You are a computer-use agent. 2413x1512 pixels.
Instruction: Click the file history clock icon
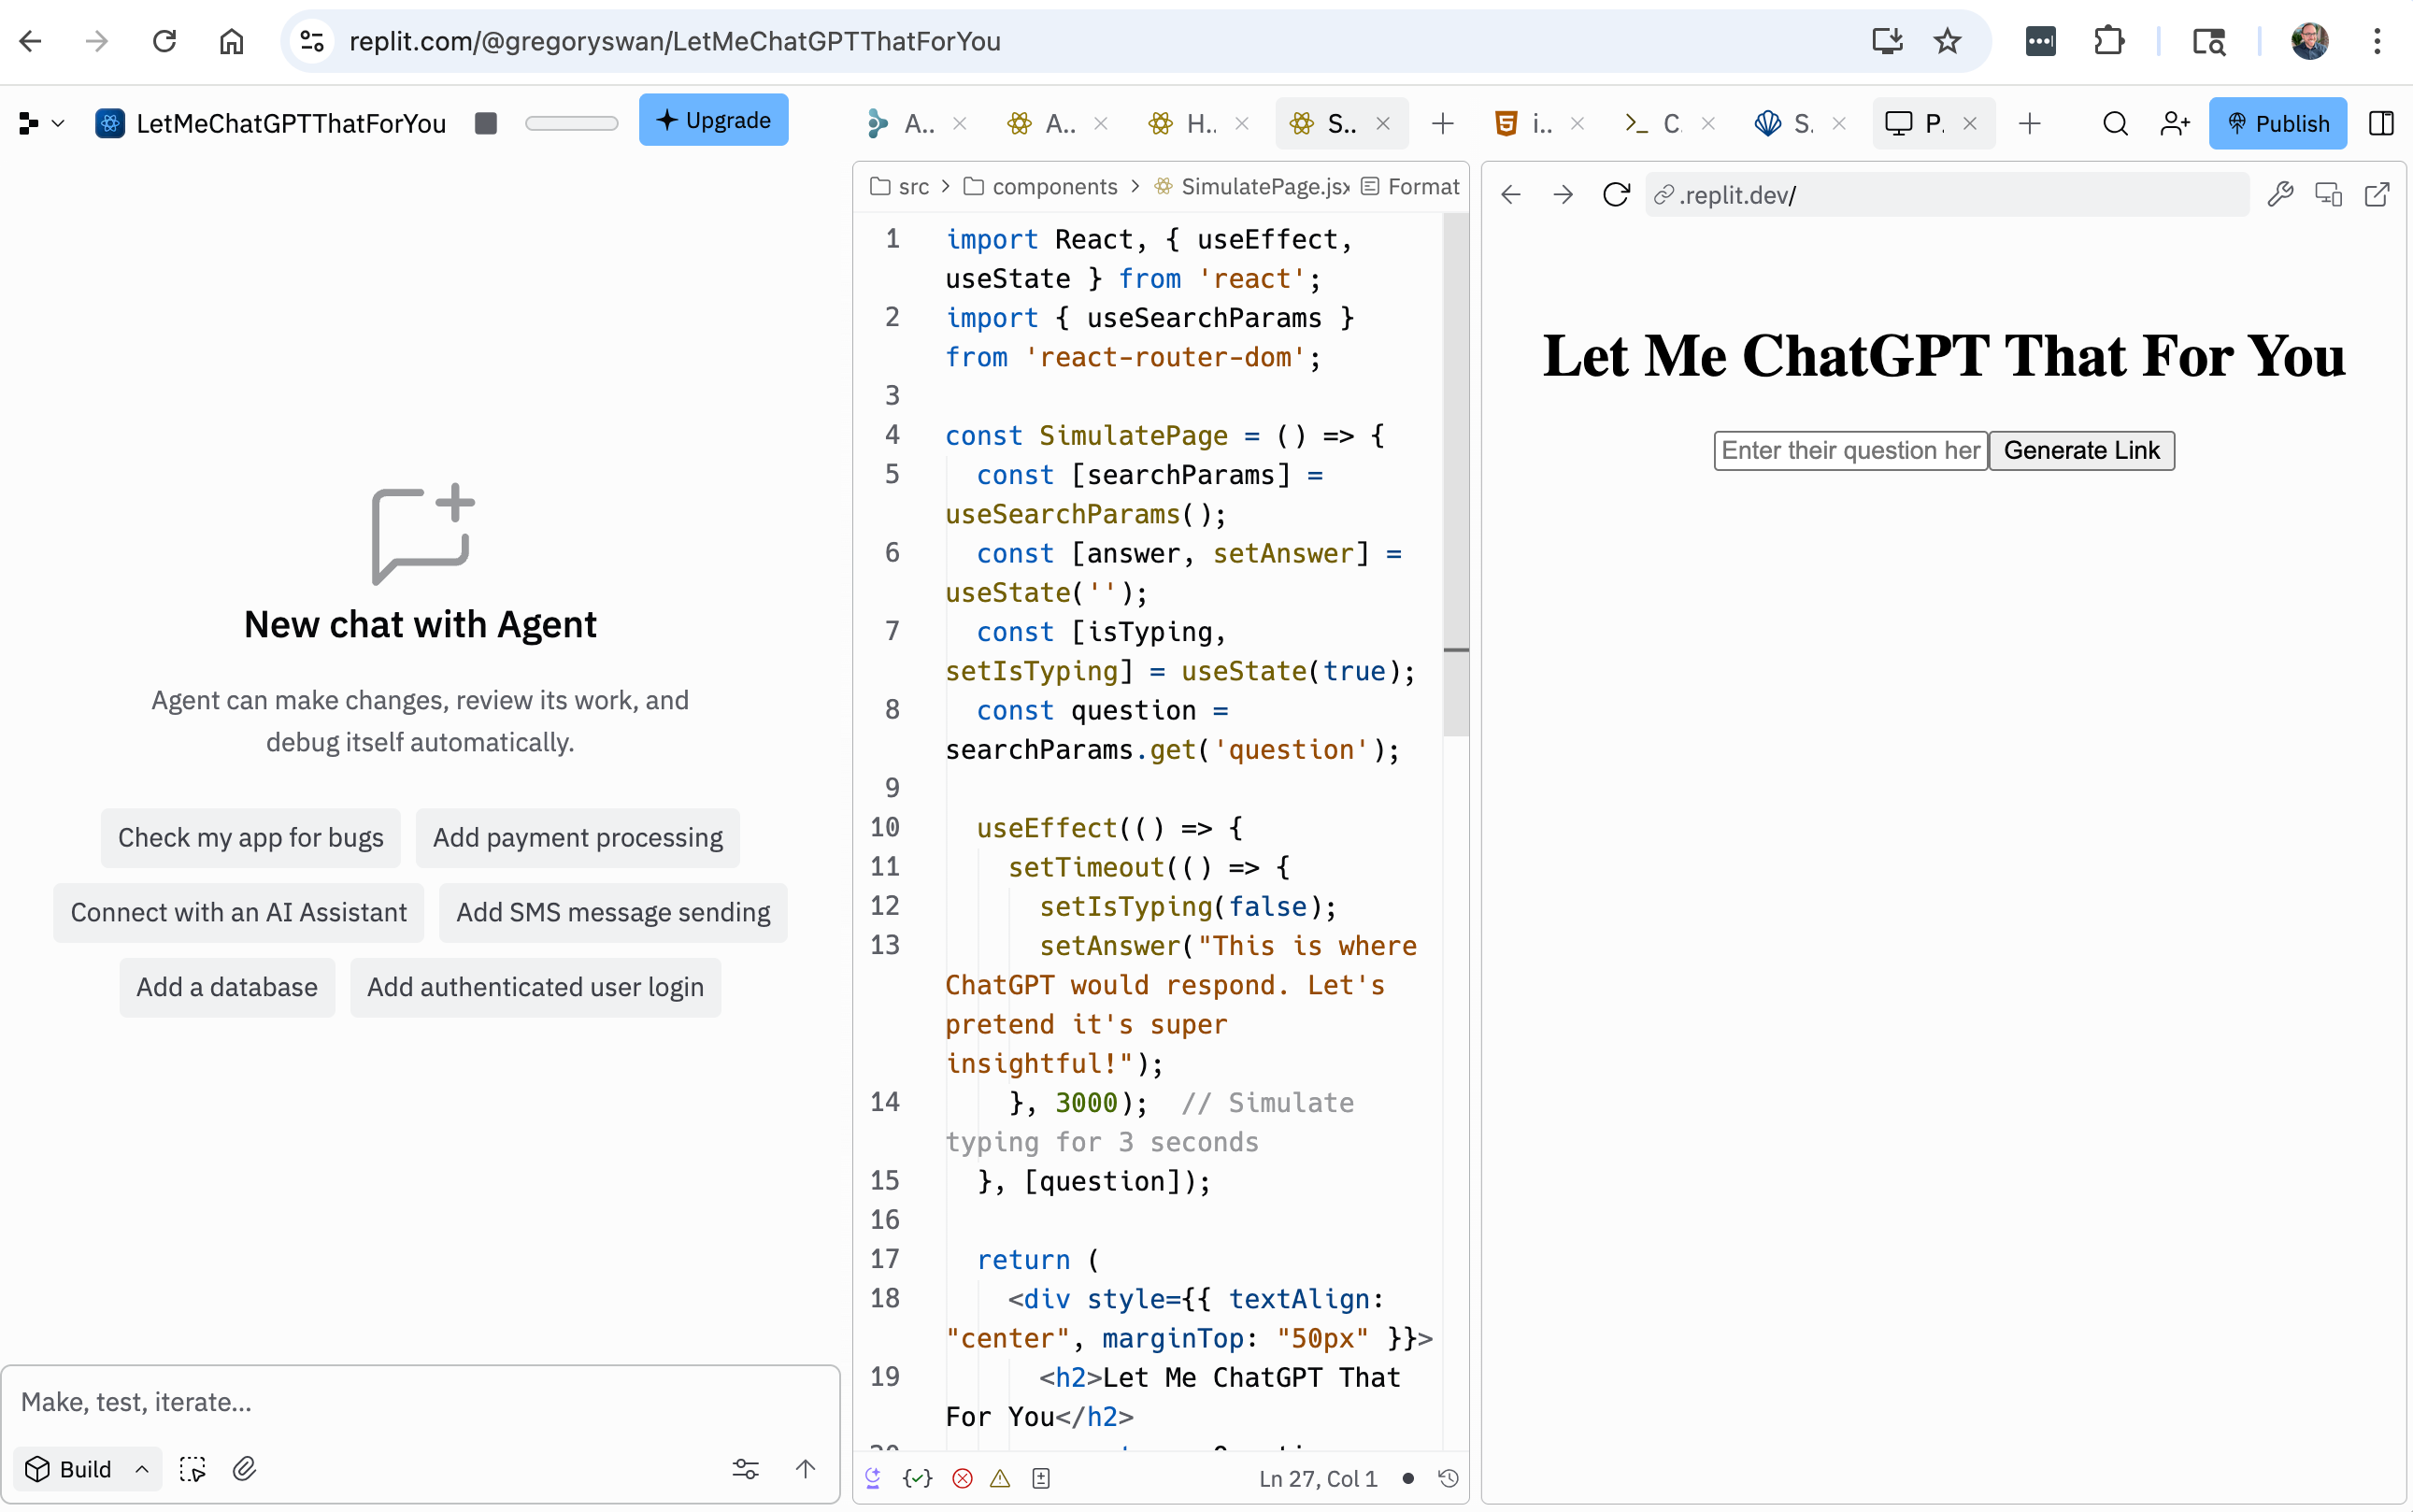click(x=1447, y=1478)
